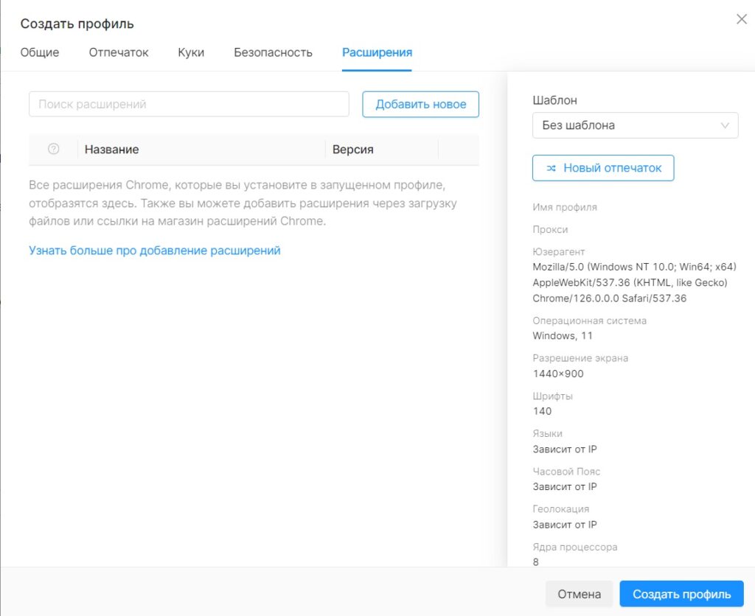The height and width of the screenshot is (616, 755).
Task: Generate a Новый отпечаток
Action: 603,168
